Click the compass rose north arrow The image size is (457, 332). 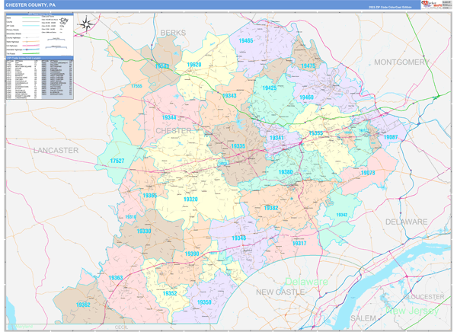point(88,23)
